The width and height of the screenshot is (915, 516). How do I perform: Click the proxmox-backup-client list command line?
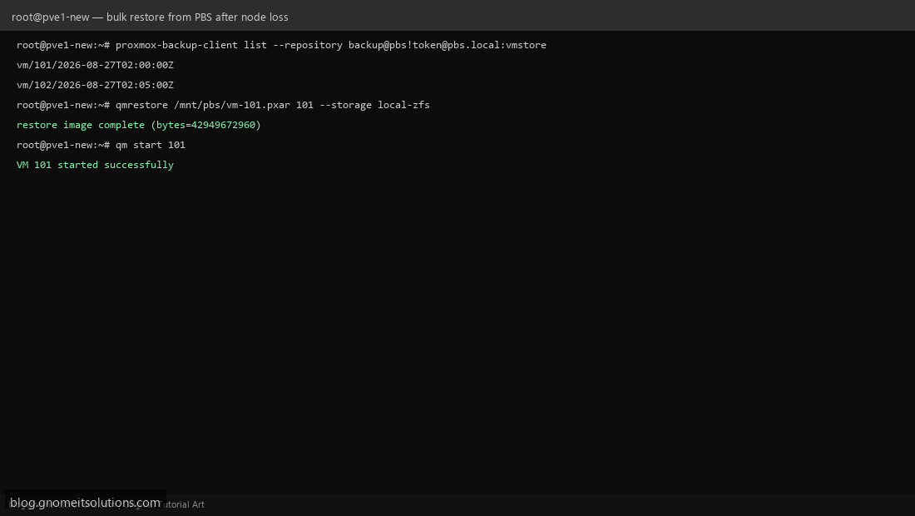click(x=281, y=45)
